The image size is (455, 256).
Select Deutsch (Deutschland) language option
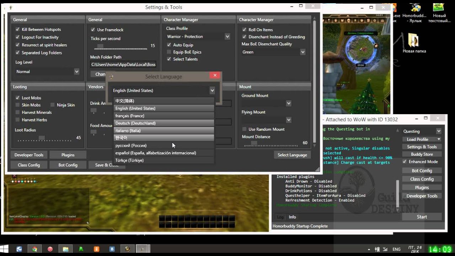click(164, 123)
